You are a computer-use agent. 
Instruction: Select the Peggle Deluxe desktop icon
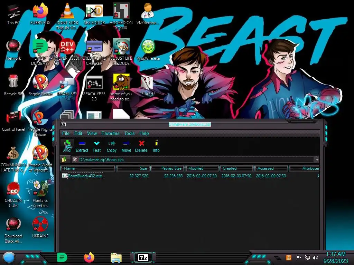pyautogui.click(x=40, y=85)
